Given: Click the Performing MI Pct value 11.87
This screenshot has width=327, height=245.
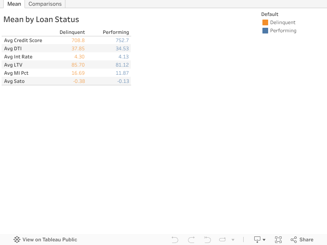Looking at the screenshot, I should 122,73.
